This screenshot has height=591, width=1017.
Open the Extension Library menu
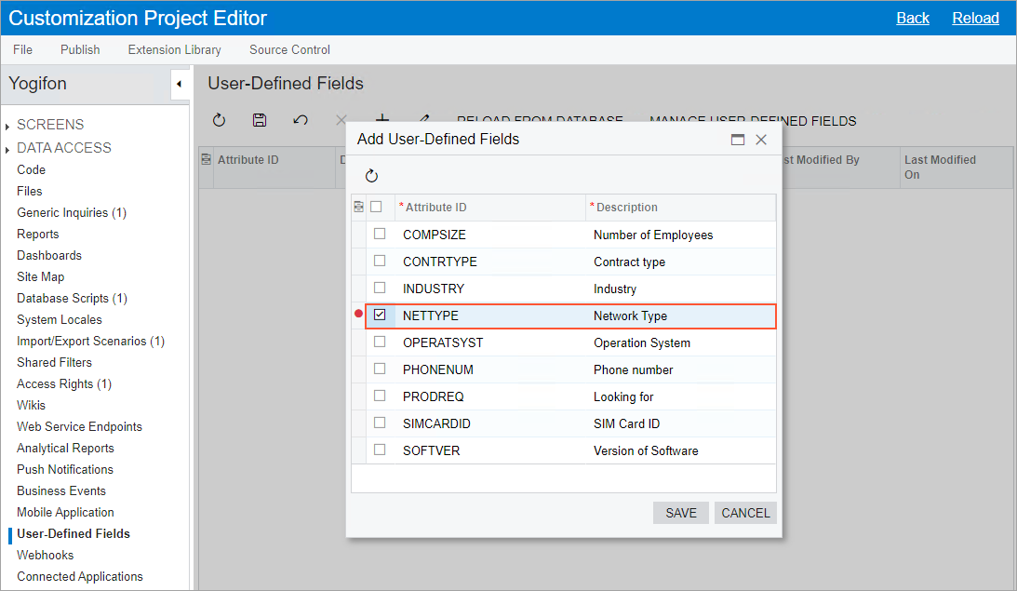pos(174,49)
